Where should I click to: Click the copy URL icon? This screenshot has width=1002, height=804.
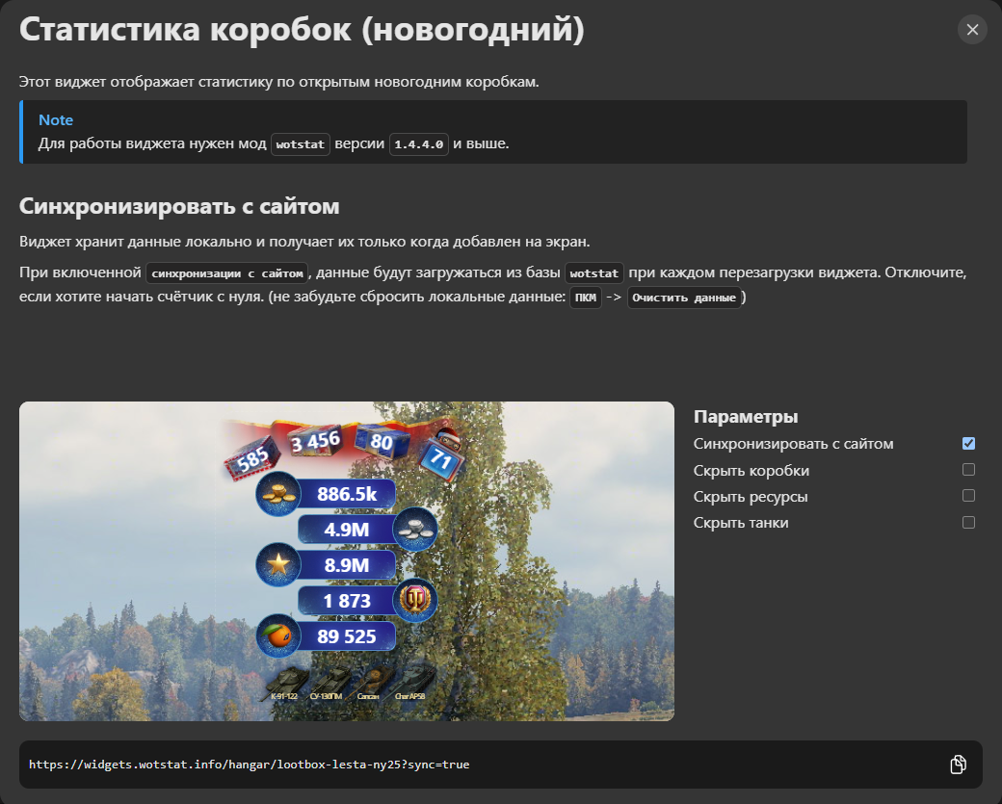958,764
